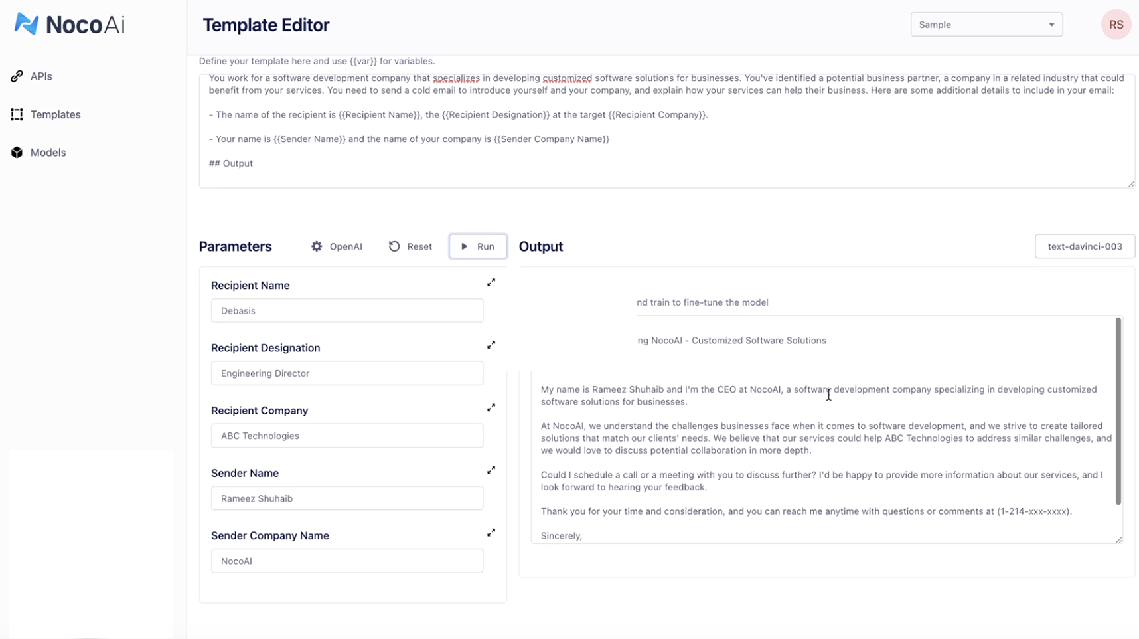Click the NocoAI logo

tap(69, 25)
